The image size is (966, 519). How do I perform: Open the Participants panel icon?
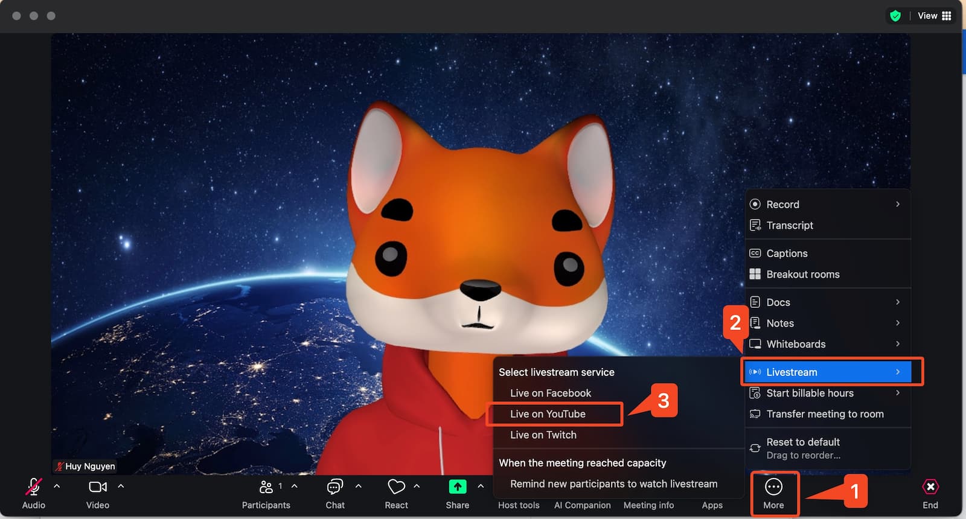[x=266, y=486]
